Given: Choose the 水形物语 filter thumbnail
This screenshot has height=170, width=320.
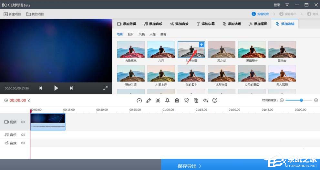Looking at the screenshot, I should pos(222,73).
